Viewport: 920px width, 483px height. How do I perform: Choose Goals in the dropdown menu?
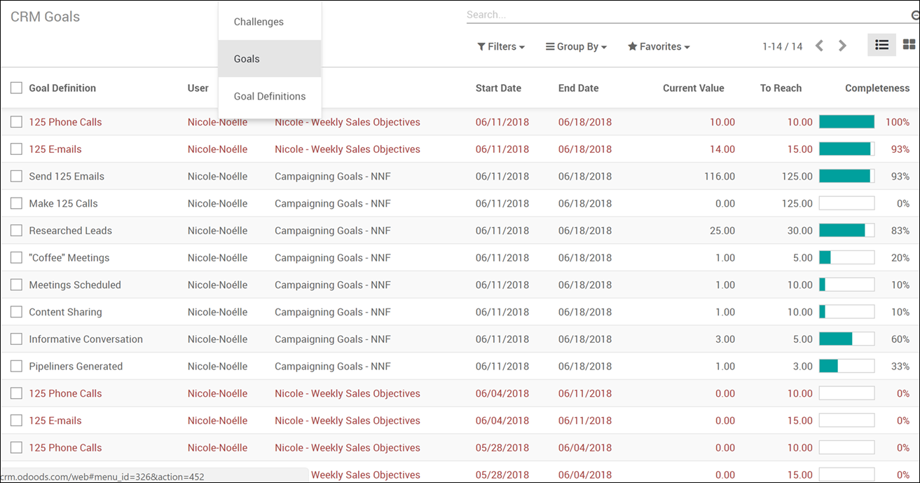pos(270,59)
